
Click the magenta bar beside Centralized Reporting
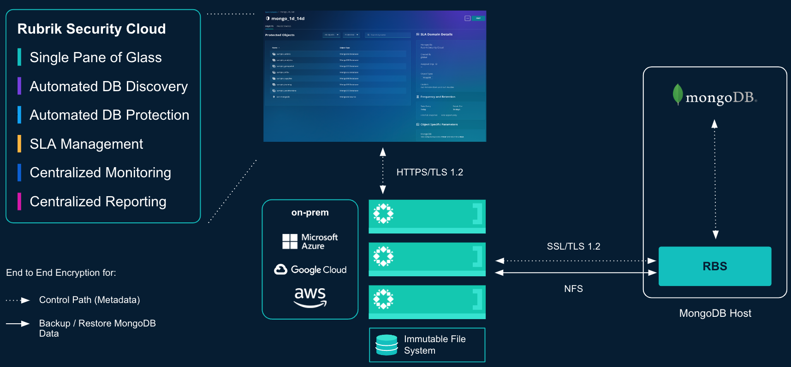19,201
